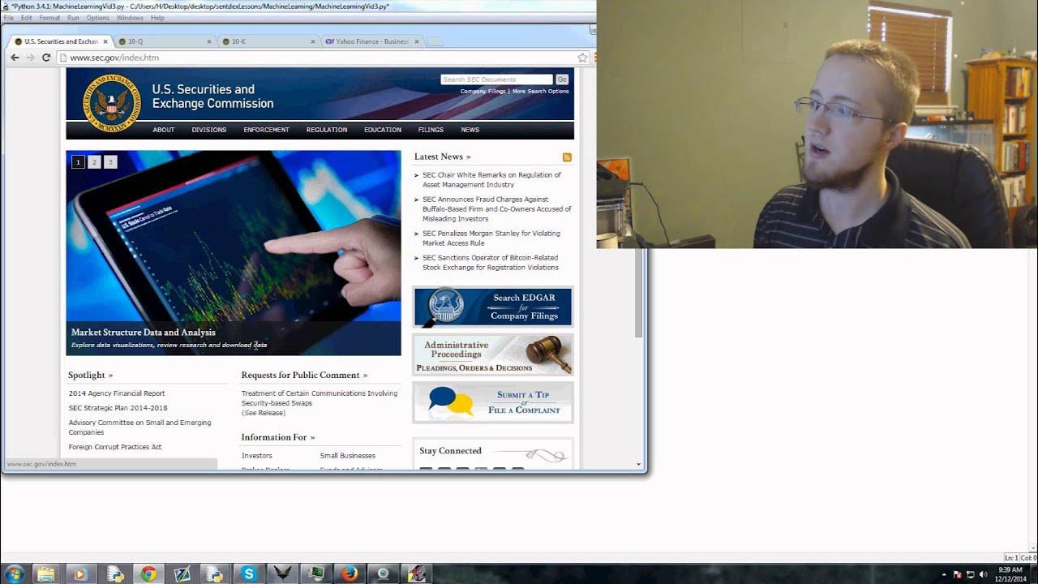
Task: Open Foreign Corrupt Practices Act link
Action: tap(115, 447)
